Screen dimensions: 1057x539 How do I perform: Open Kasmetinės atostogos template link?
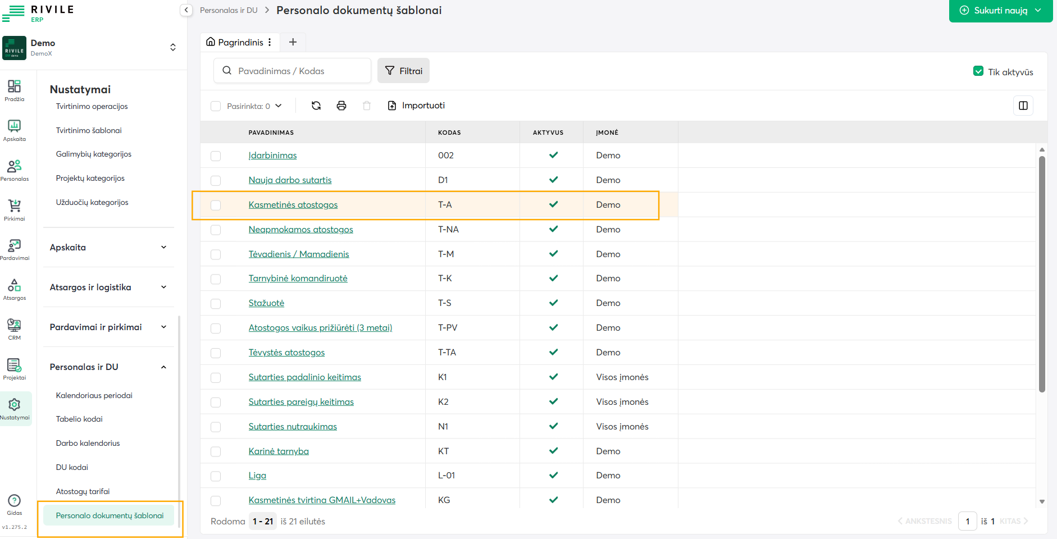(x=293, y=204)
